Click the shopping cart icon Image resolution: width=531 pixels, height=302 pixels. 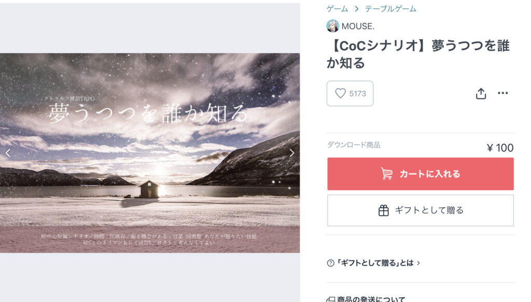tap(386, 174)
